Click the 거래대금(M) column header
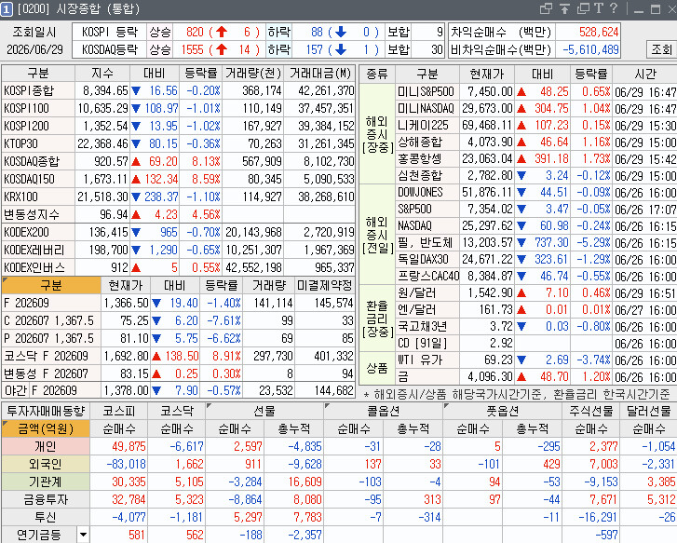This screenshot has width=677, height=543. coord(319,73)
